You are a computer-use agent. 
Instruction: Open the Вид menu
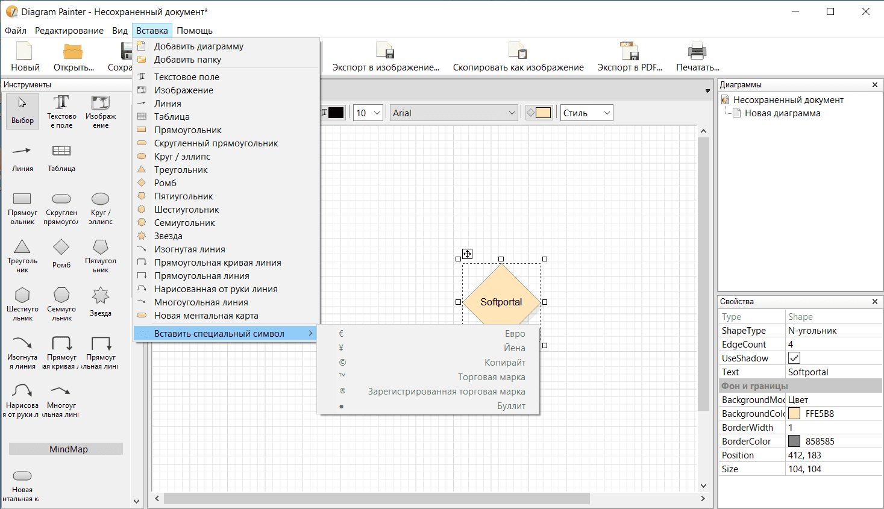pos(120,30)
